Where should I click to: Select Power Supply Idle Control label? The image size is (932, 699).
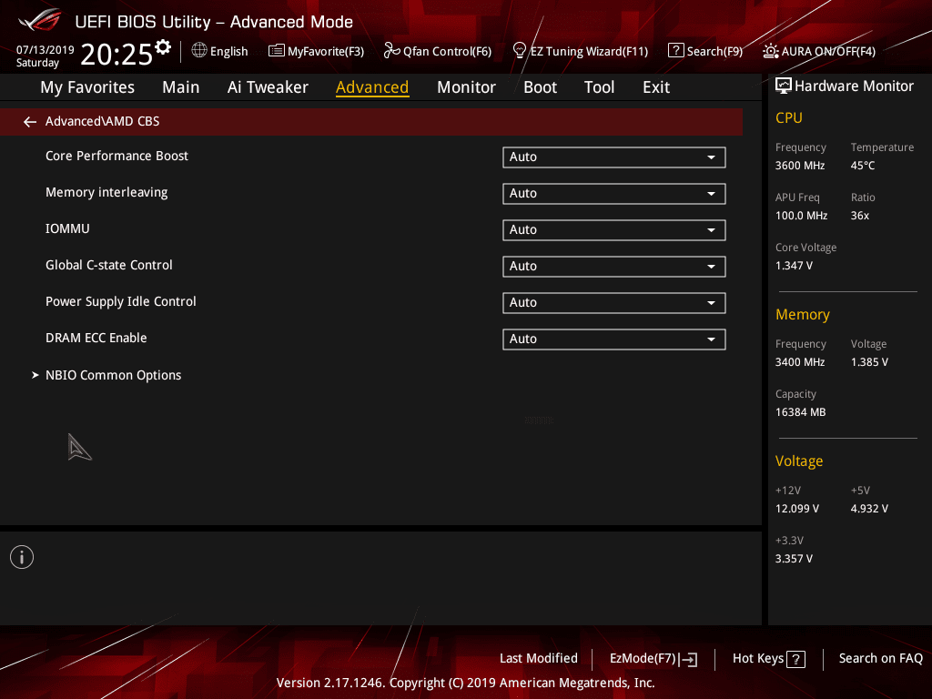point(121,302)
